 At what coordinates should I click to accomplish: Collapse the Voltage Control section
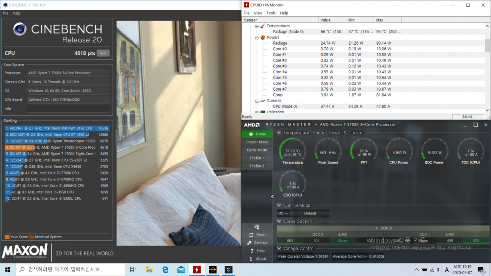(279, 248)
